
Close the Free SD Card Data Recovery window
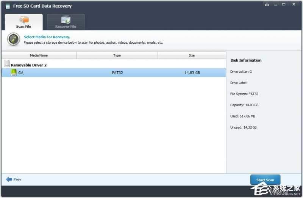point(294,4)
